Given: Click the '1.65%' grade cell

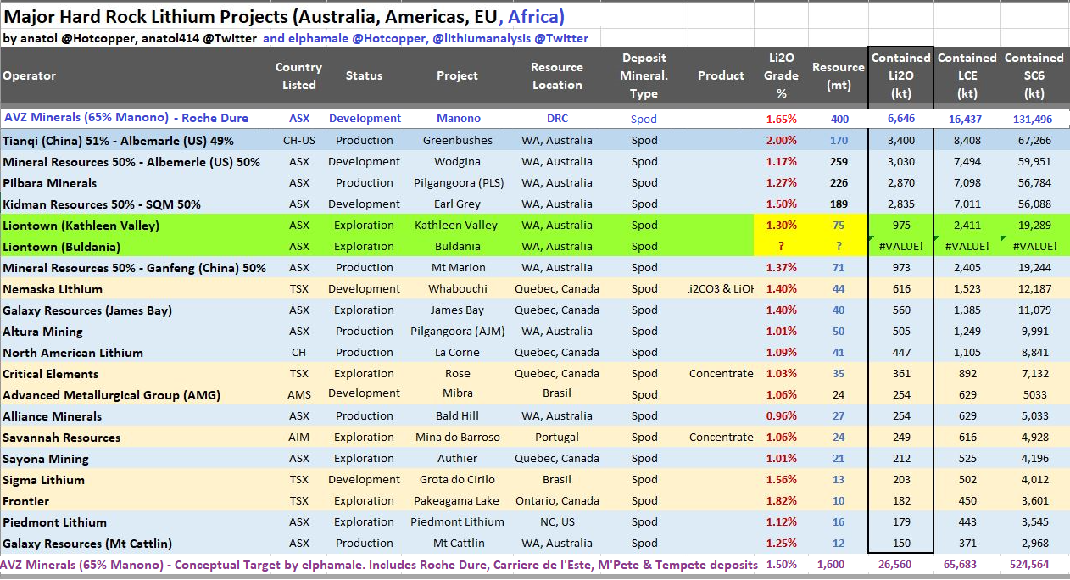Looking at the screenshot, I should pyautogui.click(x=781, y=119).
